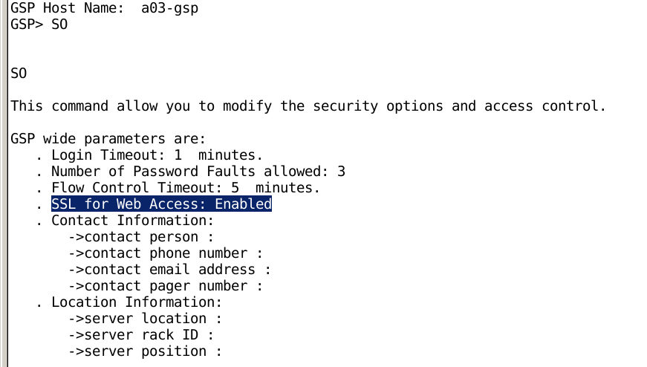Click the Contact Information heading
Viewport: 647px width, 367px height.
coord(132,221)
